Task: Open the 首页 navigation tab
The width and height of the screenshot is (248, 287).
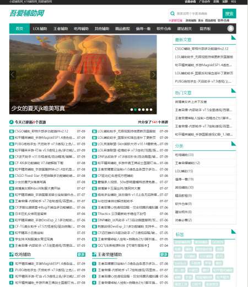Action: pos(19,29)
